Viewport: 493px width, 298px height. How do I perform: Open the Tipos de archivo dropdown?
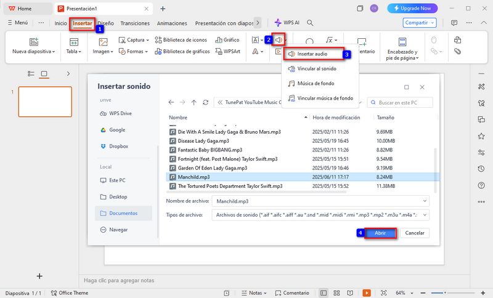click(x=425, y=215)
